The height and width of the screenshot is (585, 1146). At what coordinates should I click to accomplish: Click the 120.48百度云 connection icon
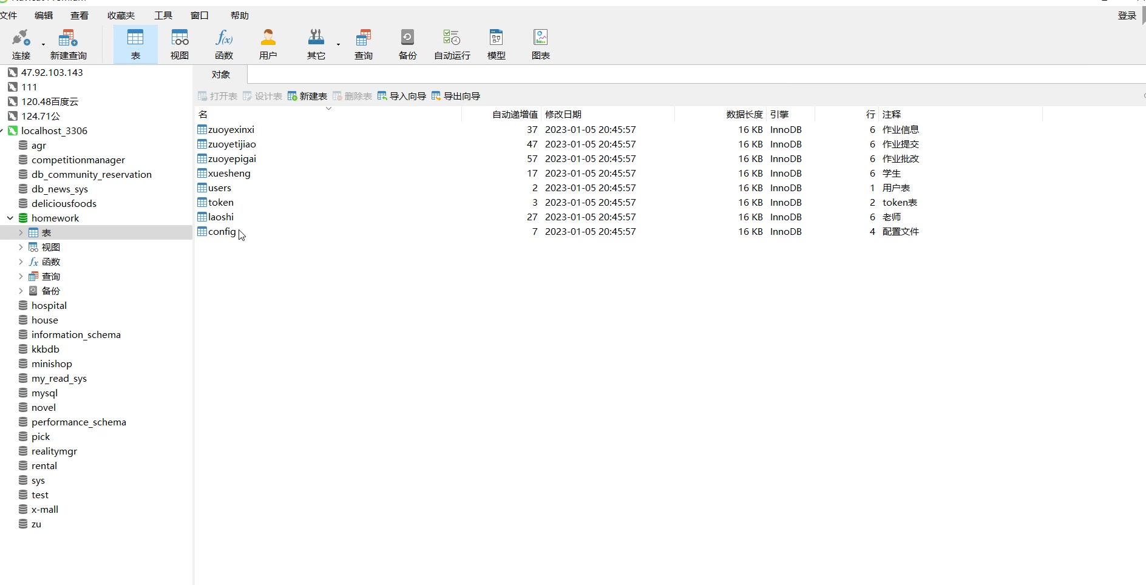coord(13,101)
